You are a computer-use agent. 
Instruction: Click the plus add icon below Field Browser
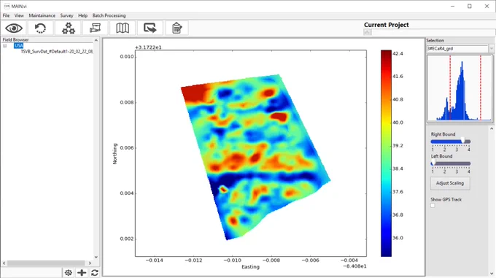coord(82,272)
